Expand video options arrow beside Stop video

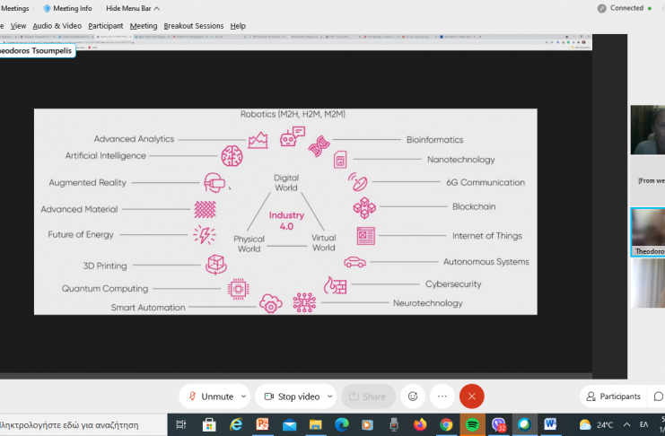coord(330,397)
